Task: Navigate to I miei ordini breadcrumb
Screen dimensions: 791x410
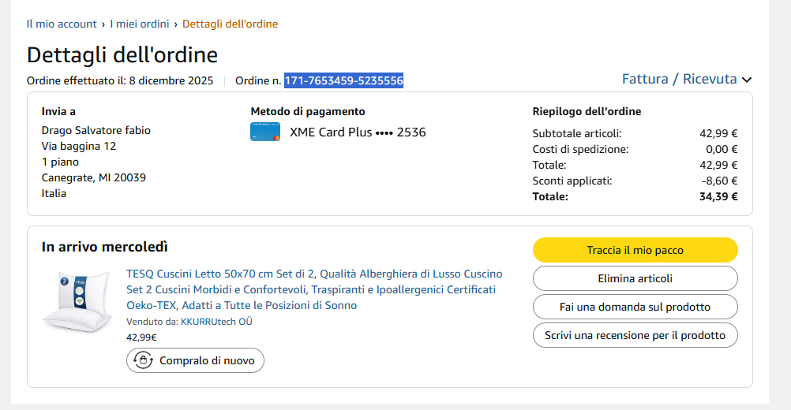Action: click(140, 24)
